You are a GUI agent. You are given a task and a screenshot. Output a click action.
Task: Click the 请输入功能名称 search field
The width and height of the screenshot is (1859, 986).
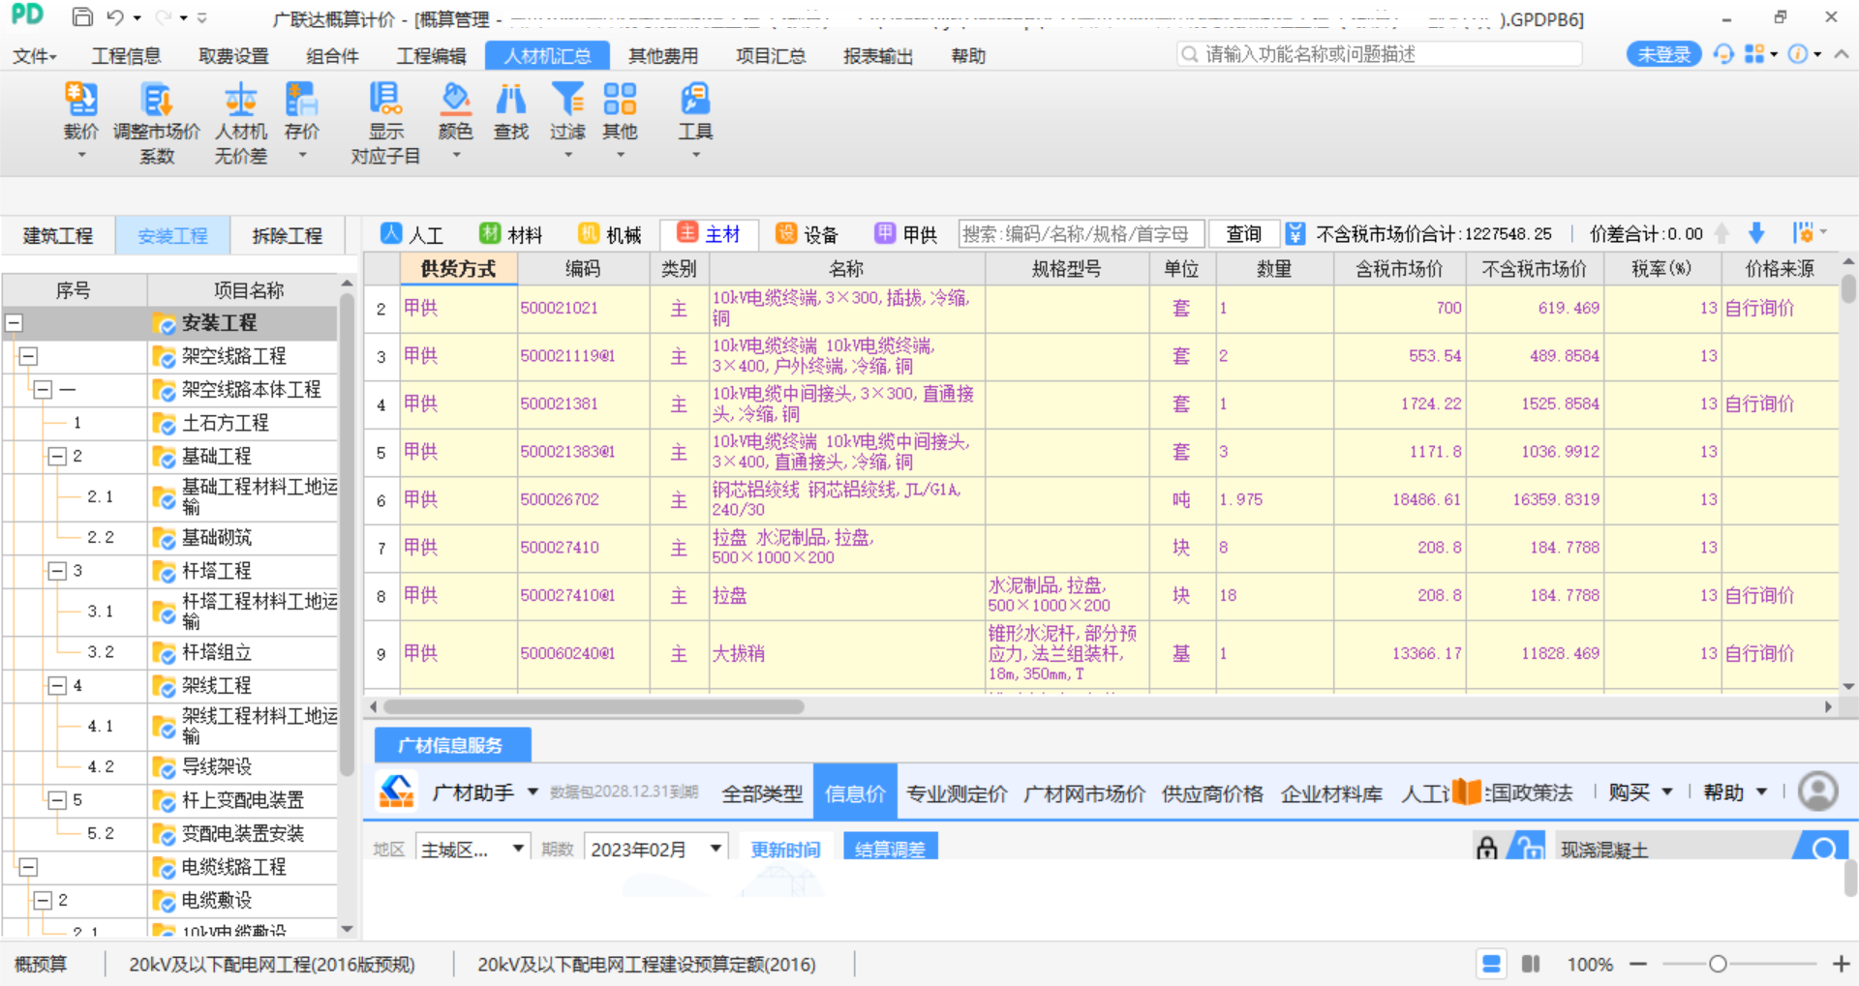point(1379,54)
